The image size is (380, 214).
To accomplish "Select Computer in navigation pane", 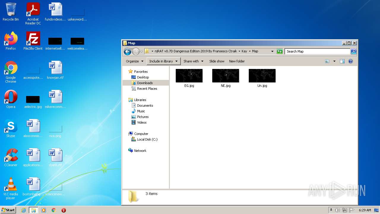I will point(141,134).
